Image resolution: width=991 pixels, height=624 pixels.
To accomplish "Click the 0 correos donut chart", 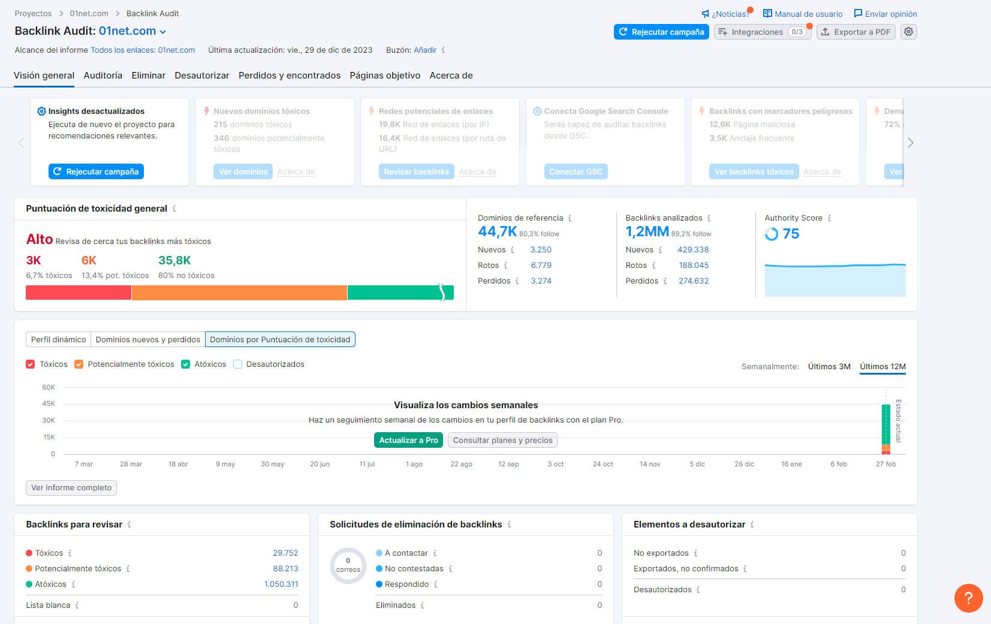I will click(x=348, y=565).
